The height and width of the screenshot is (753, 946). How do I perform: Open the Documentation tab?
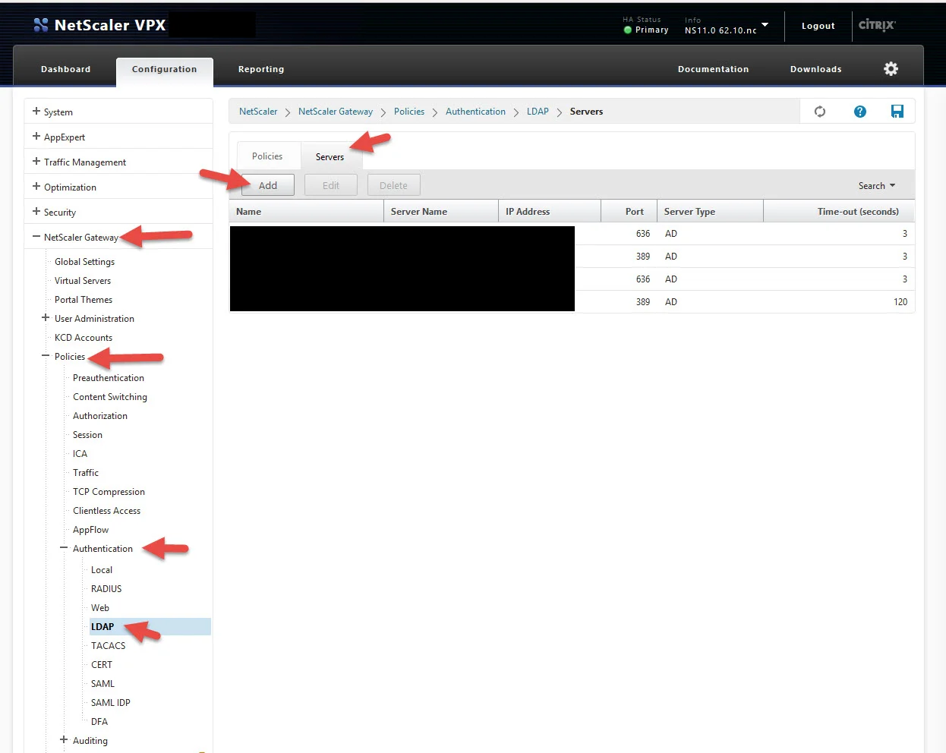pos(713,69)
